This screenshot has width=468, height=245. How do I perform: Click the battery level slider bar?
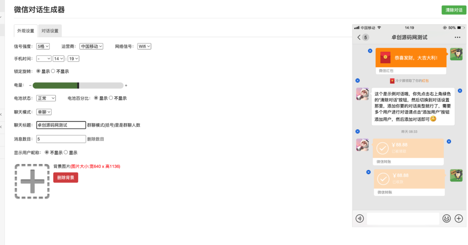coord(78,85)
